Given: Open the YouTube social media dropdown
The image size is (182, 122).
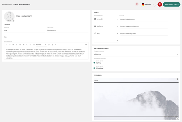Looking at the screenshot, I should point(106,26).
